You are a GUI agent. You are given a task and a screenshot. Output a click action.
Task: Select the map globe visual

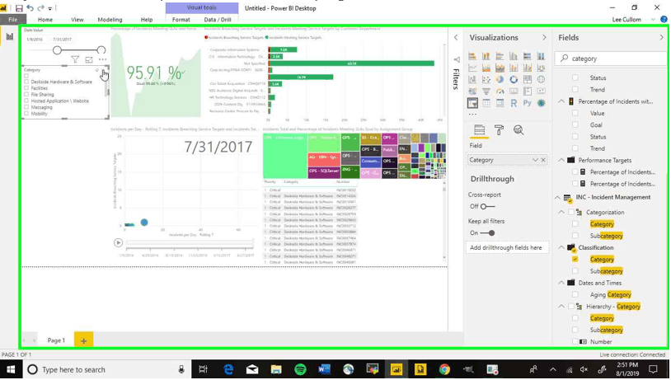click(x=541, y=79)
